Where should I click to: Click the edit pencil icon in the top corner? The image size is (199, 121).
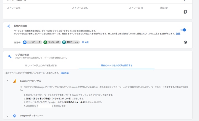[x=185, y=0]
